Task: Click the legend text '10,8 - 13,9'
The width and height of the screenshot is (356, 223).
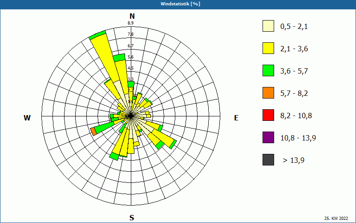Action: coord(298,138)
